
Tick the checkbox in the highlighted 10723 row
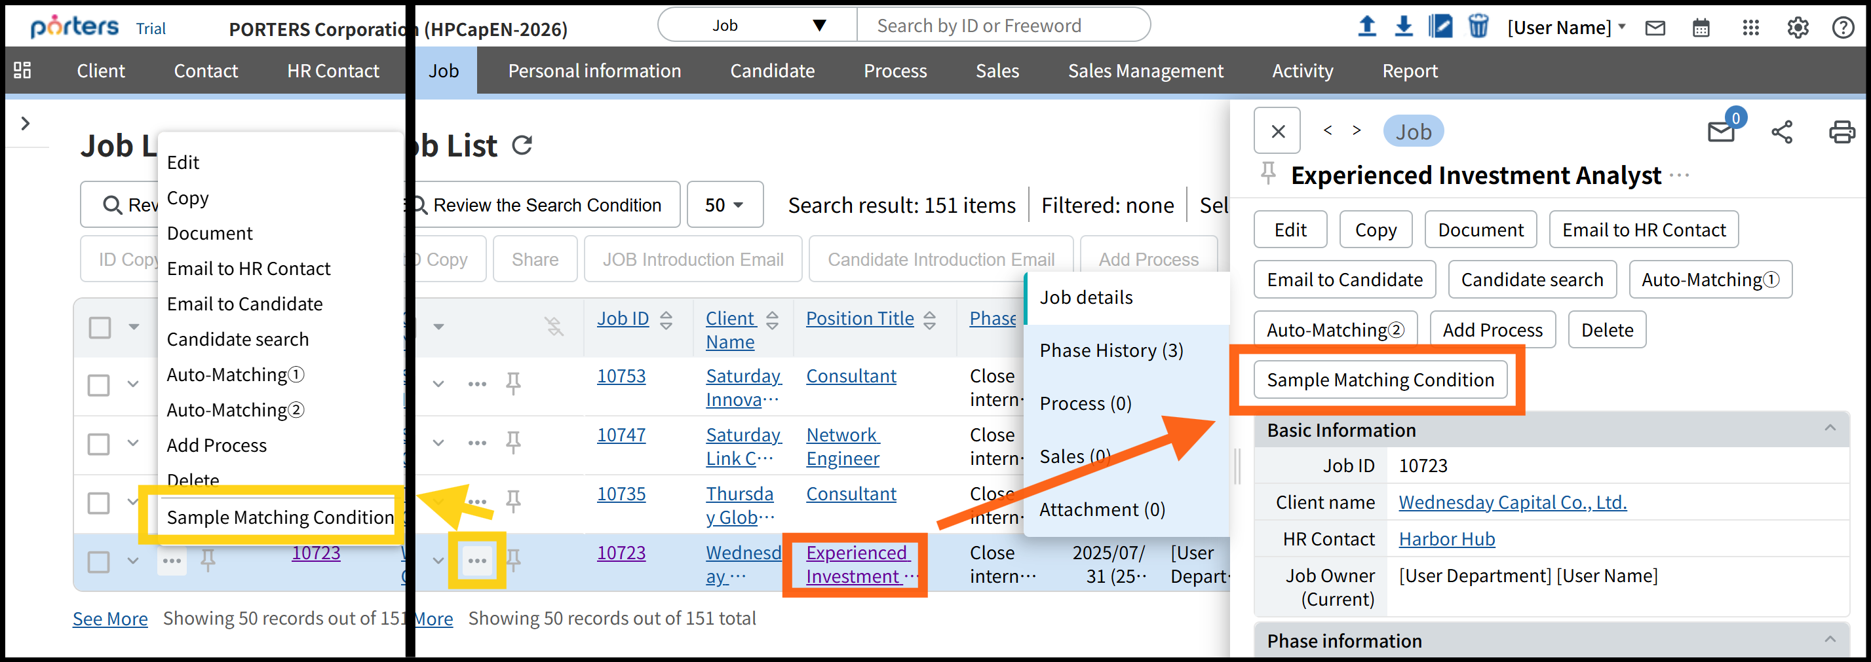(x=99, y=562)
